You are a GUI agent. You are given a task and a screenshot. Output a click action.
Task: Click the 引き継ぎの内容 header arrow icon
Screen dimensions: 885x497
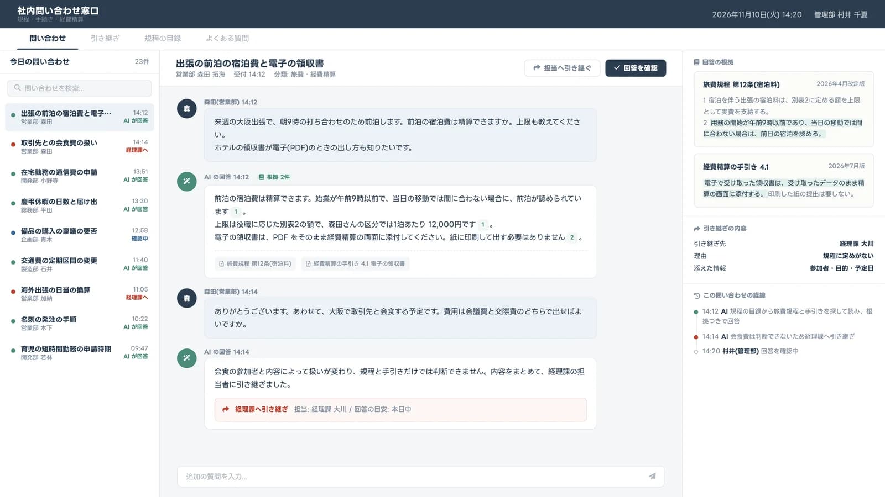[697, 228]
